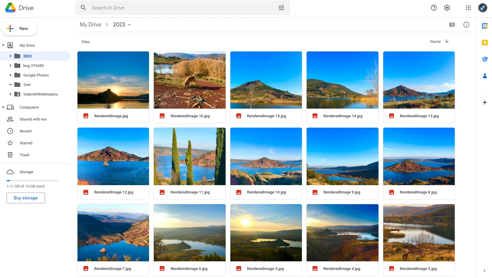492x278 pixels.
Task: Open the Google apps grid
Action: [468, 8]
